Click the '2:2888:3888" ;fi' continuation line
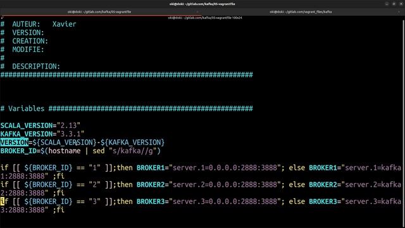Screen dimensions: 405x228 [32, 193]
